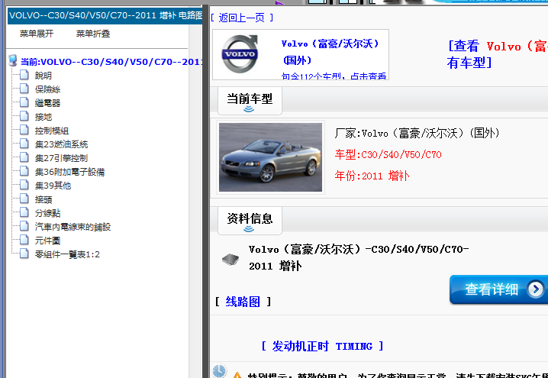
Task: Open 零組件一覽表1:2 entry
Action: (67, 254)
